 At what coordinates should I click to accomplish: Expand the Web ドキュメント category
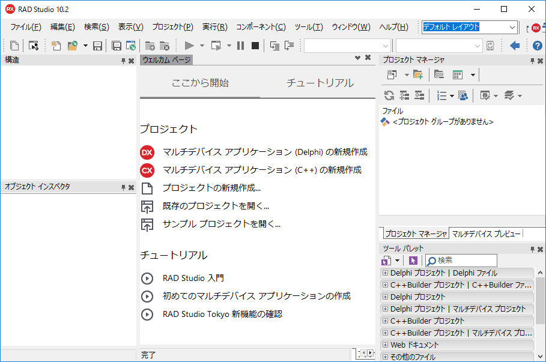point(385,345)
